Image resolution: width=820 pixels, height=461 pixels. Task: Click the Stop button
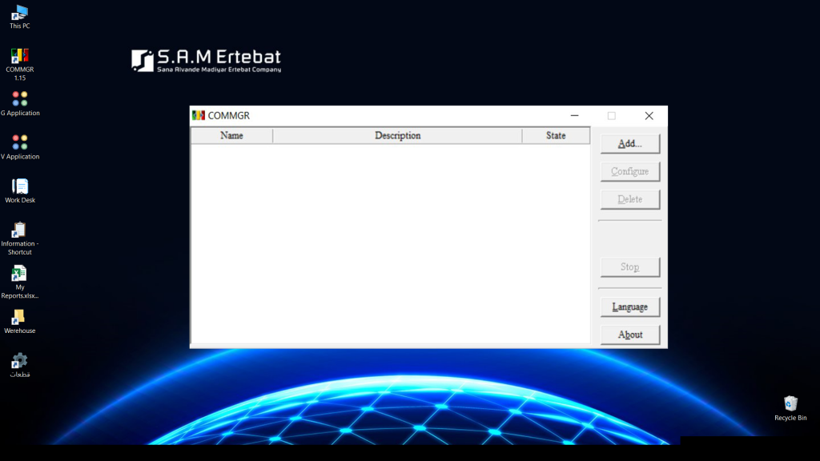(630, 267)
